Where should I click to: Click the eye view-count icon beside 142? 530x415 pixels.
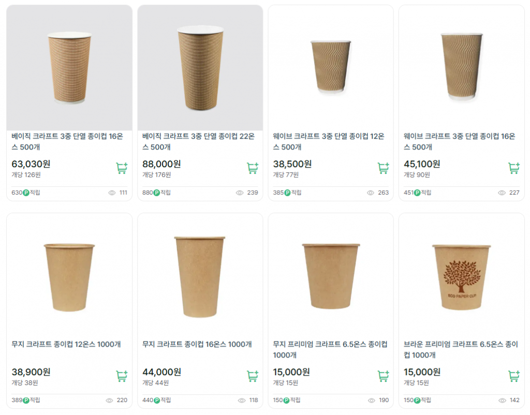click(502, 401)
